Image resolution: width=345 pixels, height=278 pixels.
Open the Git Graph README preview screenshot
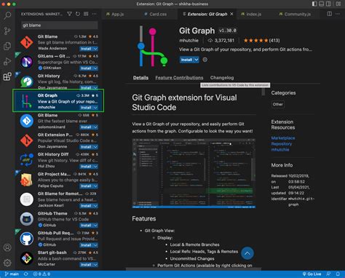tap(194, 173)
